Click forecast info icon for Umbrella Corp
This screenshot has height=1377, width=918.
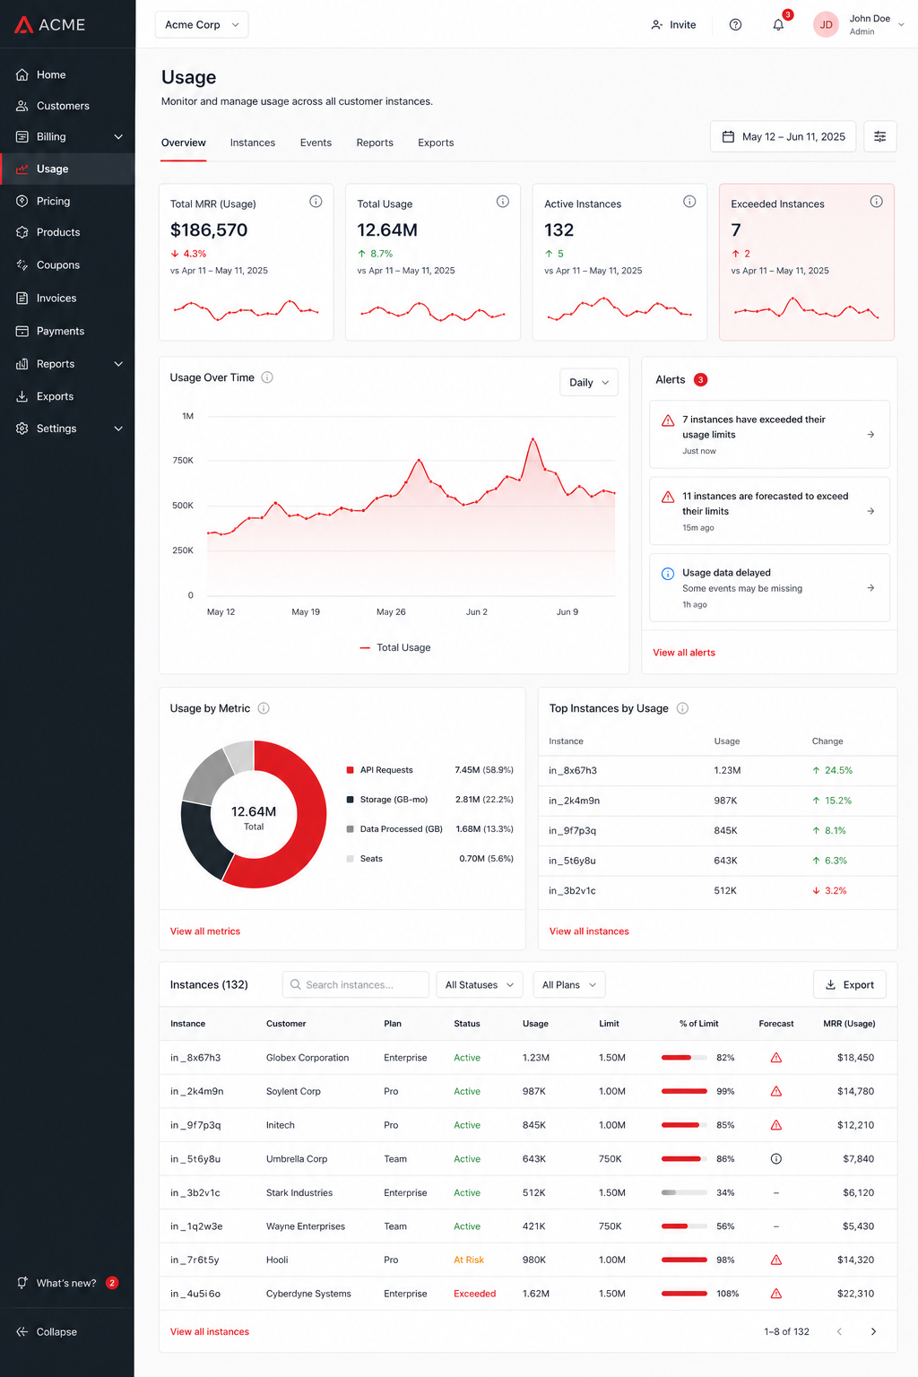pyautogui.click(x=776, y=1159)
